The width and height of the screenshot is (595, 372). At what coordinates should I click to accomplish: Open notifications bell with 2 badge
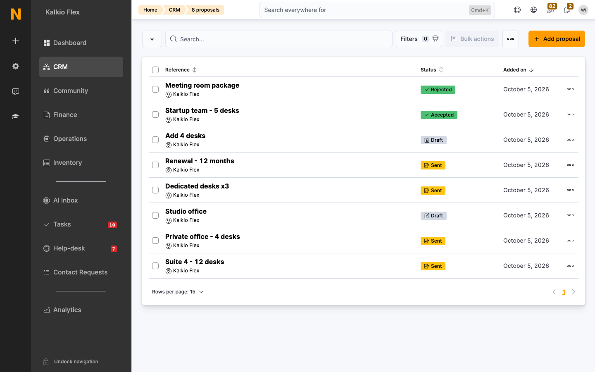[x=568, y=9]
